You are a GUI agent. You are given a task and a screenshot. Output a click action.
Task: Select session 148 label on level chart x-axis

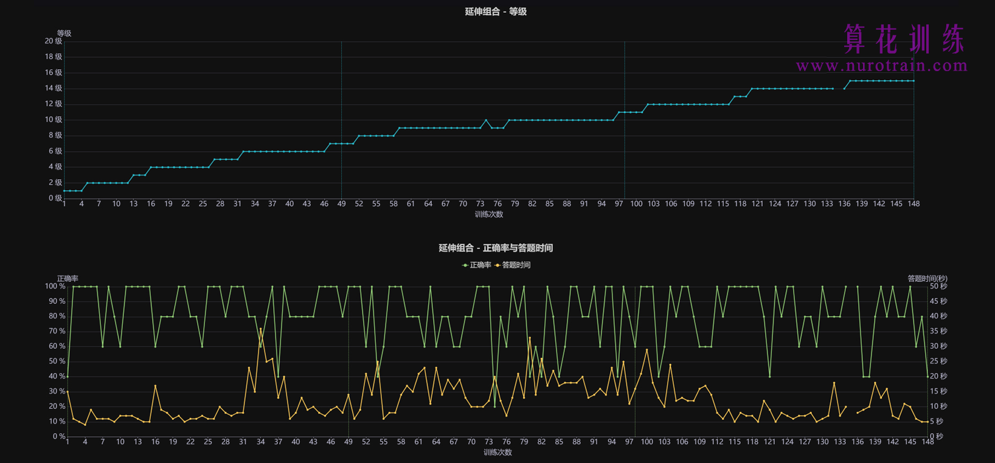coord(914,204)
